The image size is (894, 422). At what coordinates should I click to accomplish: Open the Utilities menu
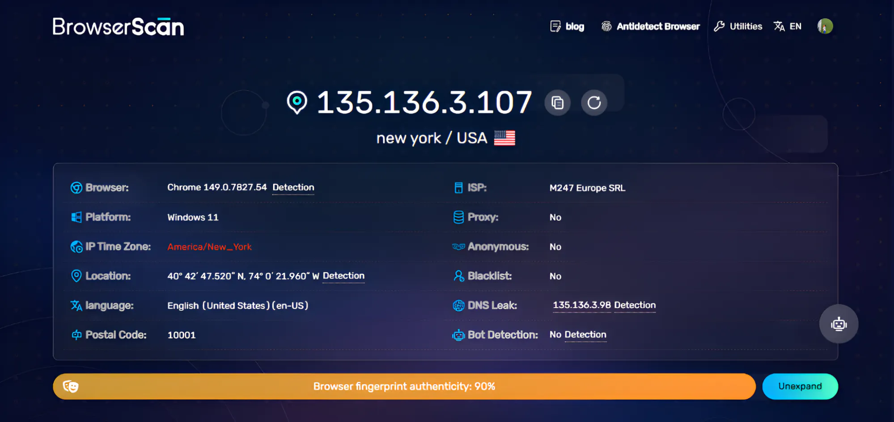[x=738, y=26]
